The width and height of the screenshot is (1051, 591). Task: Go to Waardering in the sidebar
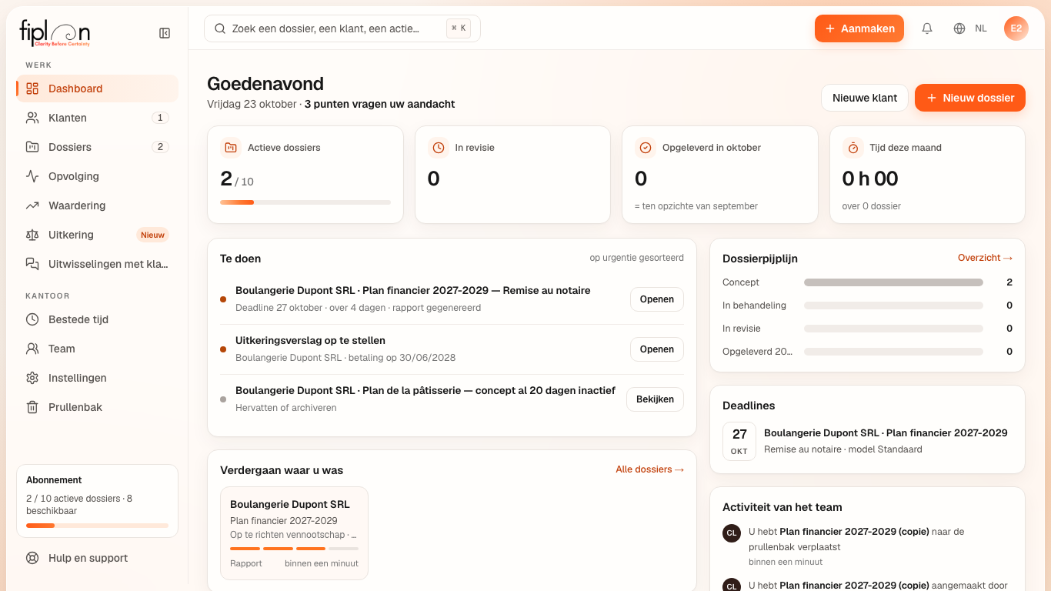pos(97,205)
